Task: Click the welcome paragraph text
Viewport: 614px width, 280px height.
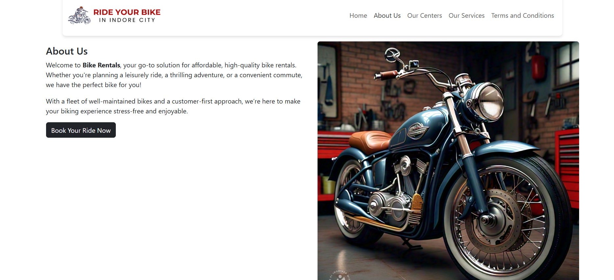Action: coord(174,75)
